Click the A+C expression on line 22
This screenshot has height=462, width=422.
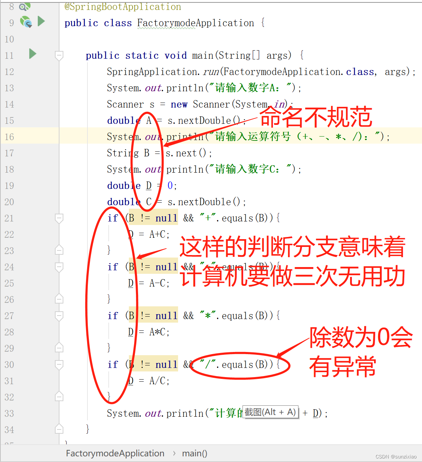click(158, 235)
